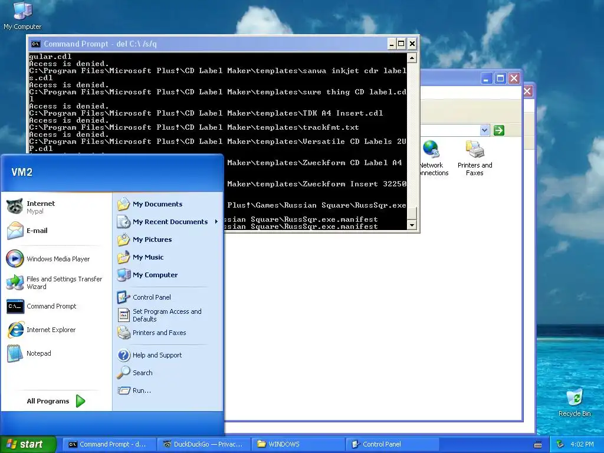Switch to DuckDuckGo browser taskbar button

pyautogui.click(x=203, y=444)
